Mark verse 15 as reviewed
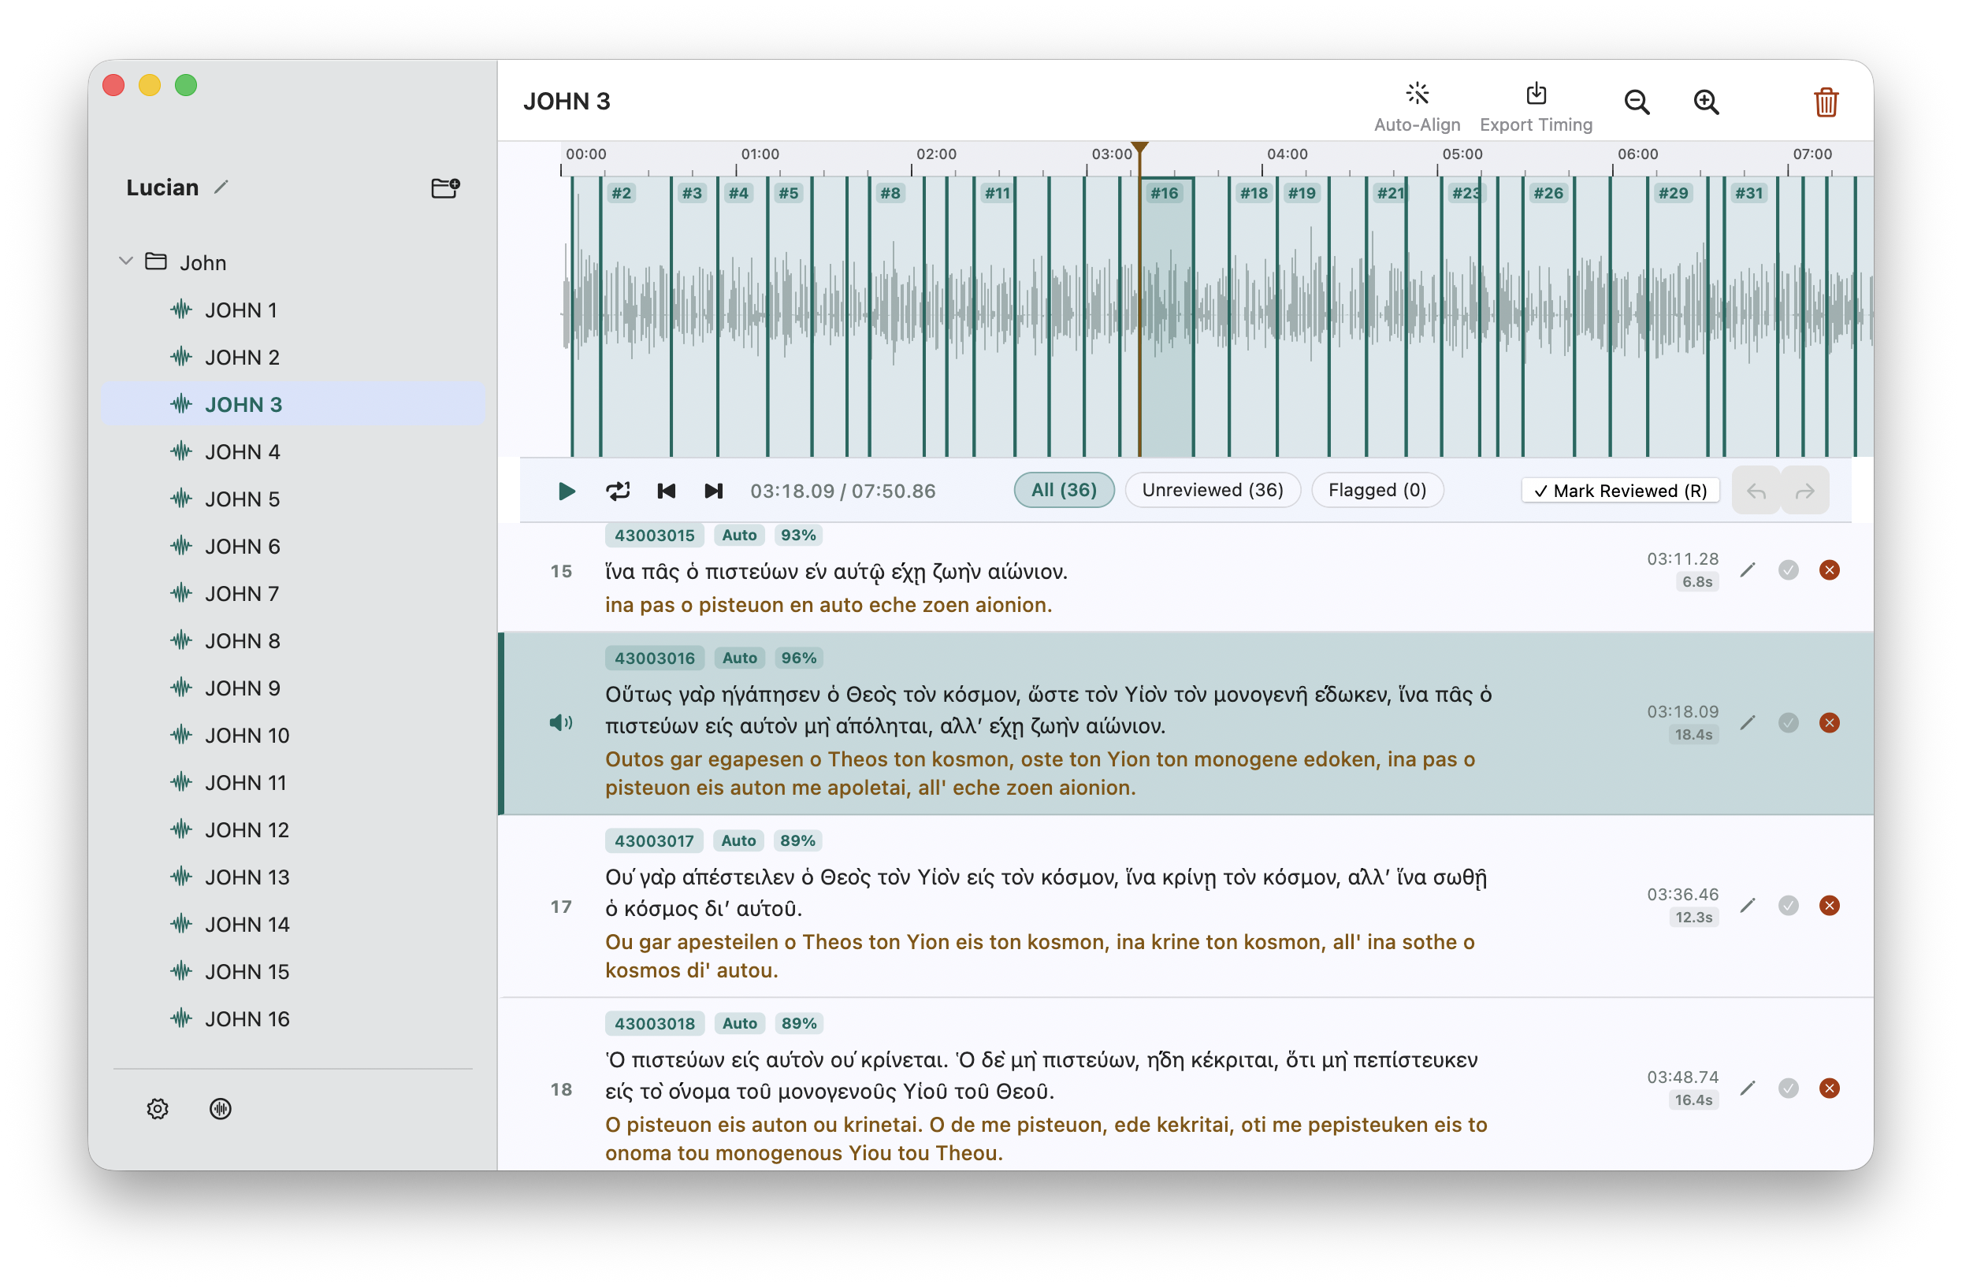The height and width of the screenshot is (1287, 1962). [1787, 570]
